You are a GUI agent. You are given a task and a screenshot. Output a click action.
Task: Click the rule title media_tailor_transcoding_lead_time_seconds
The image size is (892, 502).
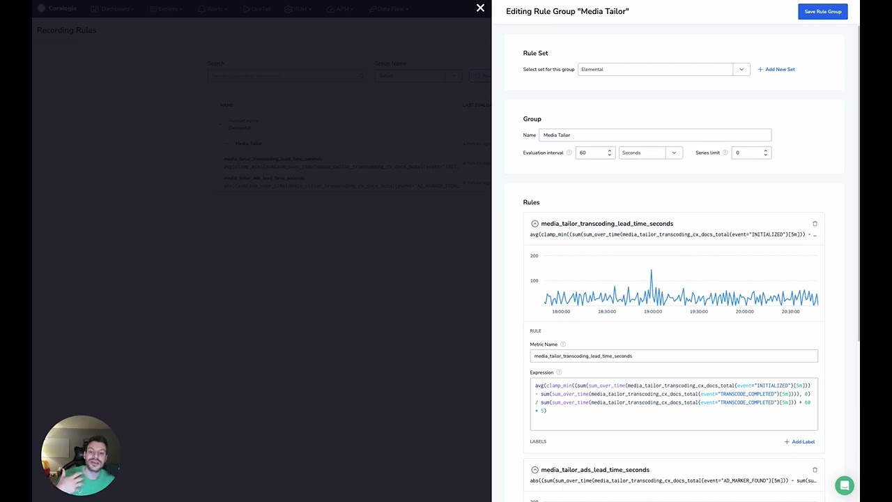[x=607, y=224]
